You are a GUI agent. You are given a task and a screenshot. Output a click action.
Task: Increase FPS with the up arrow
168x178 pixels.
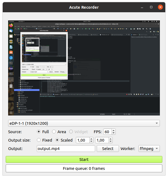(x=114, y=130)
